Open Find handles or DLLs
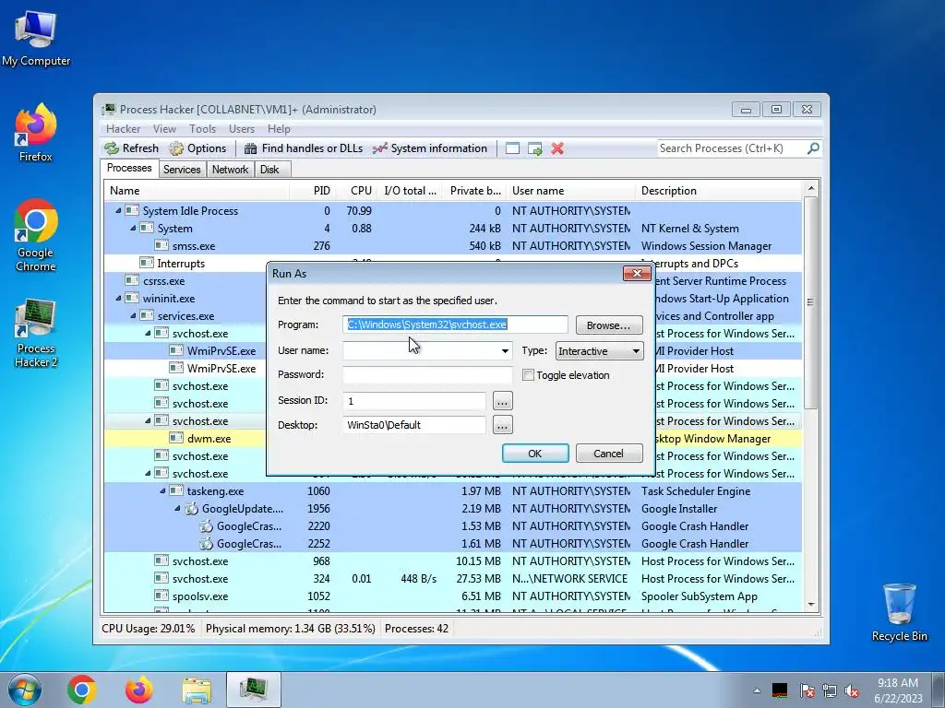The image size is (945, 708). point(303,148)
